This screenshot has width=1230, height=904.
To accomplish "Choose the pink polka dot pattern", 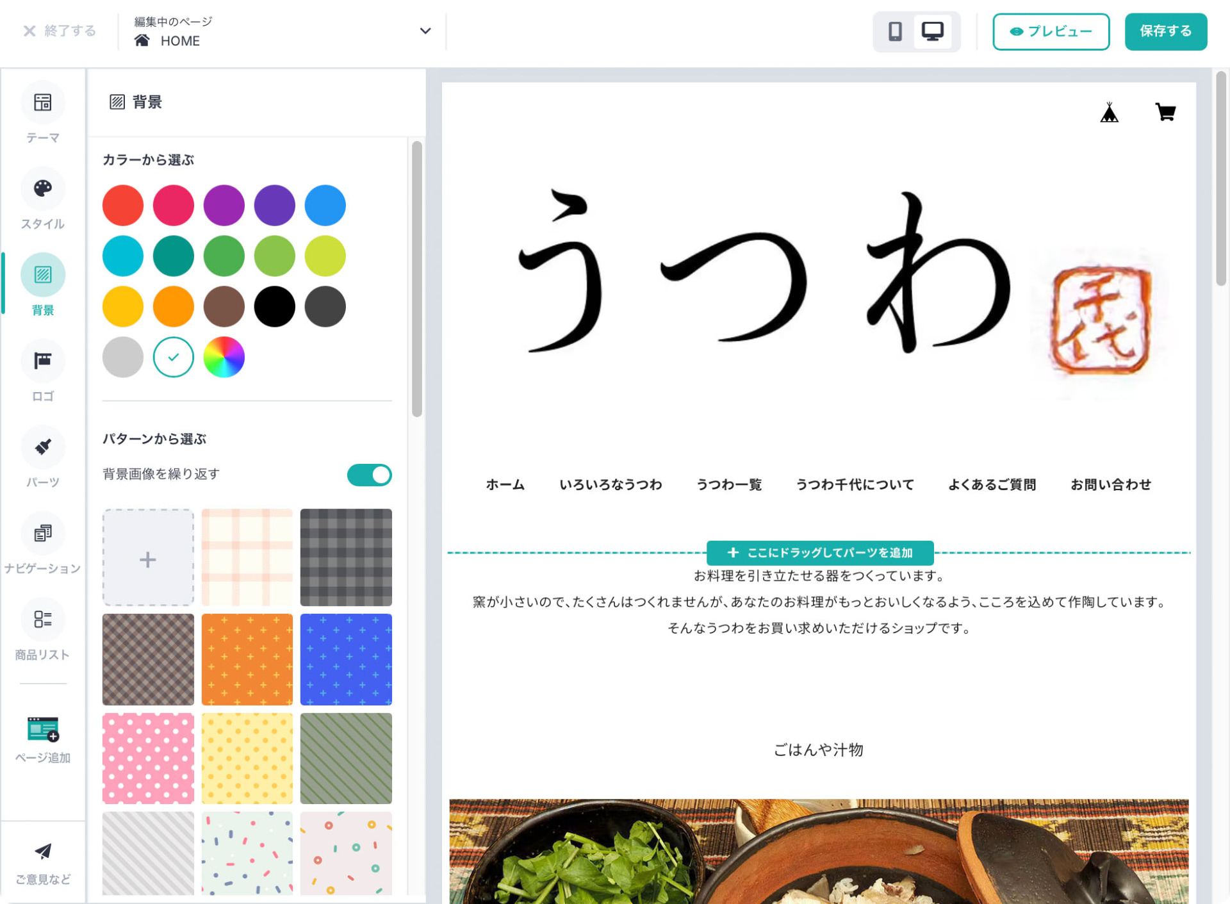I will point(148,759).
